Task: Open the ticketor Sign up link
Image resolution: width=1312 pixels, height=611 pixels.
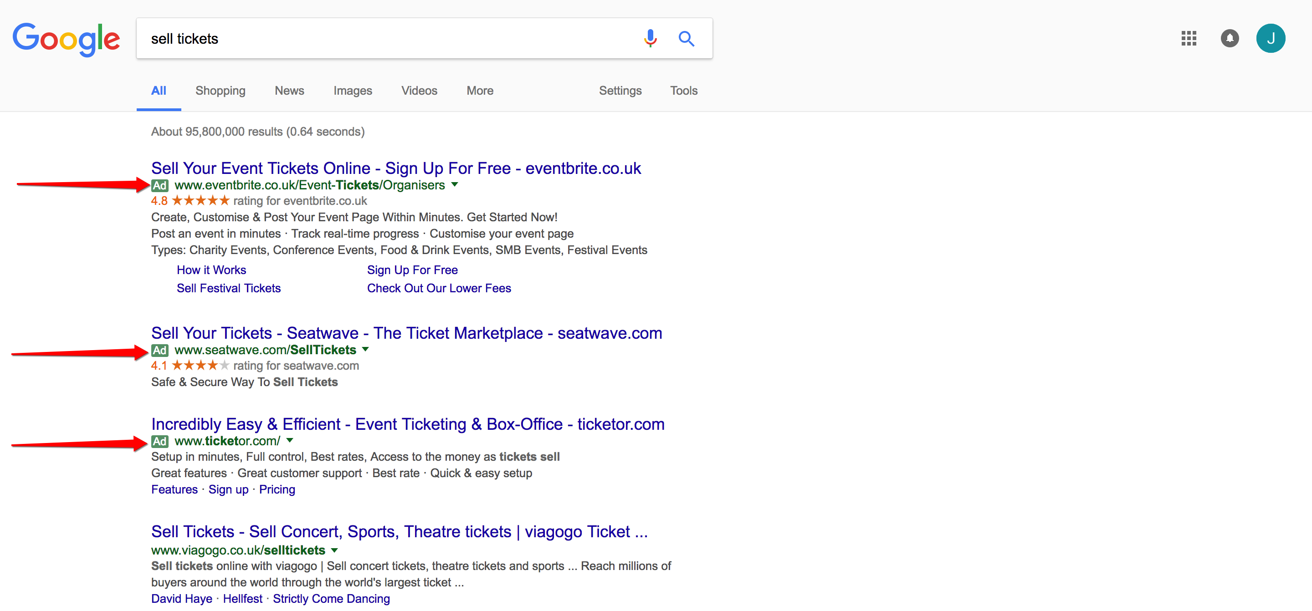Action: (228, 490)
